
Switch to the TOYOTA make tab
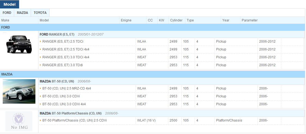tap(40, 13)
